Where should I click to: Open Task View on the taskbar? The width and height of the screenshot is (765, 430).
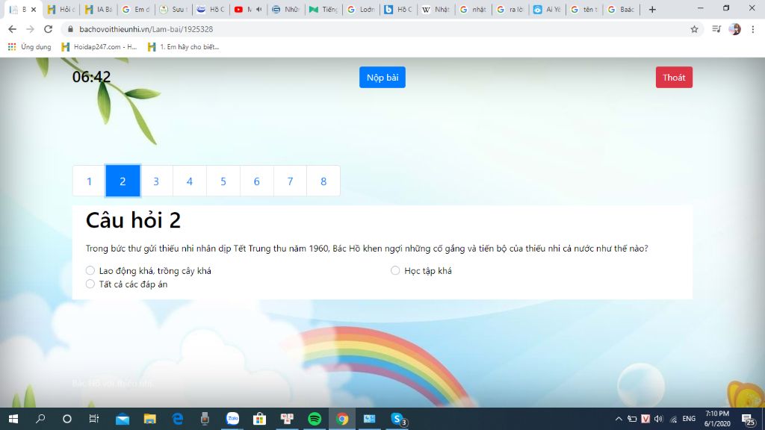[93, 418]
